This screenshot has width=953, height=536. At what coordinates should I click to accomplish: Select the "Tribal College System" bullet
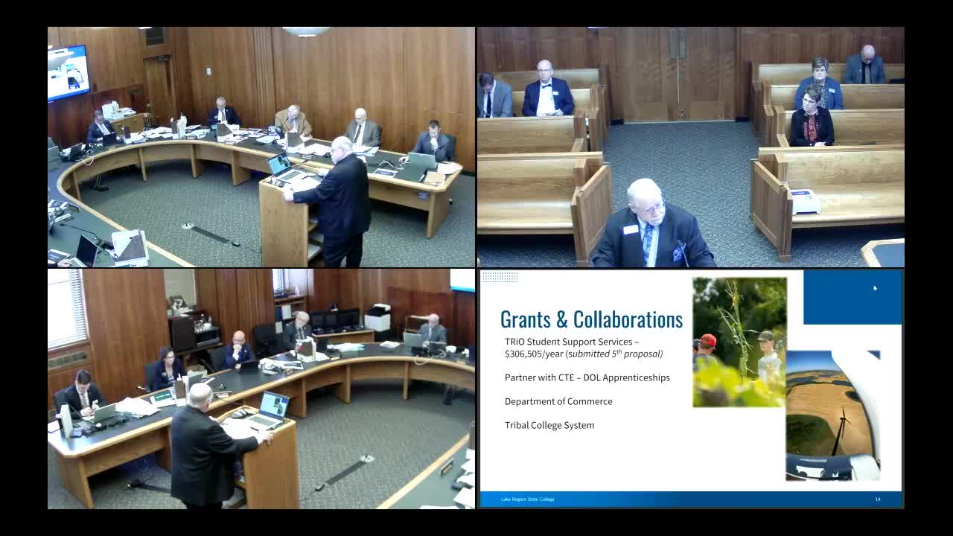(x=549, y=425)
